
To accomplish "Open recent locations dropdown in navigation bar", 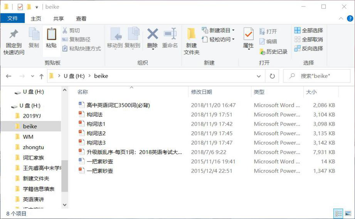I will (32, 76).
